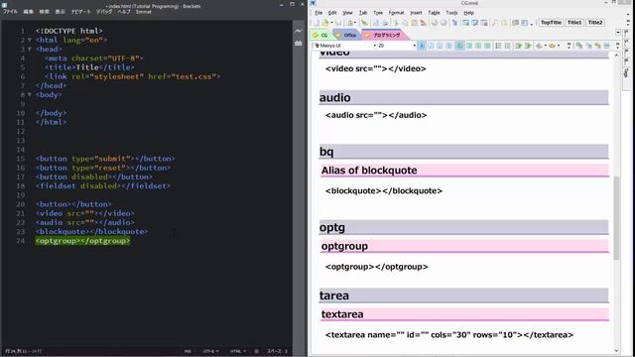635x357 pixels.
Task: Click the Open file icon in CG.mmk toolbar
Action: click(325, 23)
